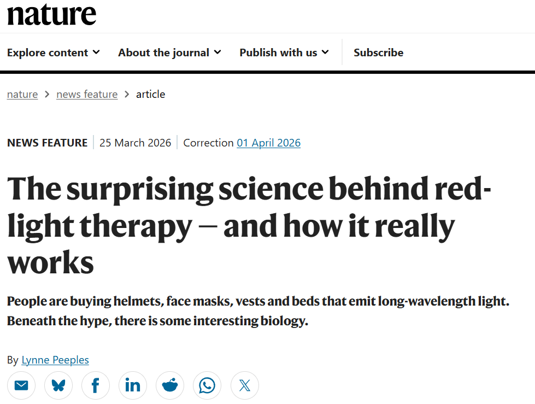Open the news feature breadcrumb link
The height and width of the screenshot is (404, 535).
87,94
